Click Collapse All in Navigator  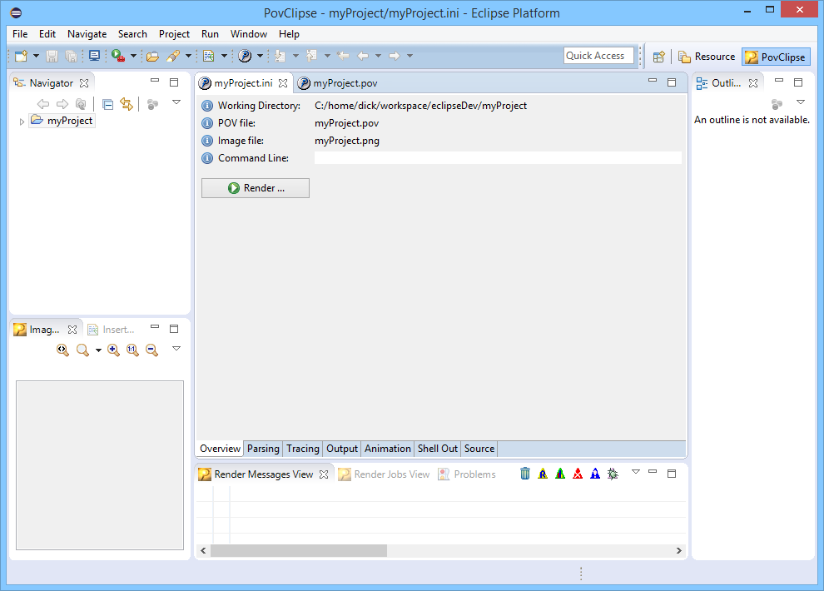point(107,104)
